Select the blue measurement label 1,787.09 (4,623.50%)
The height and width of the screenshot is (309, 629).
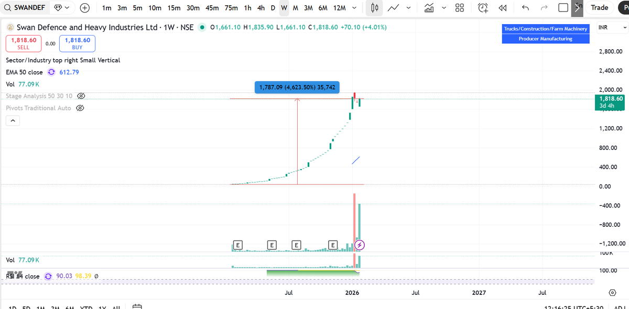tap(297, 87)
